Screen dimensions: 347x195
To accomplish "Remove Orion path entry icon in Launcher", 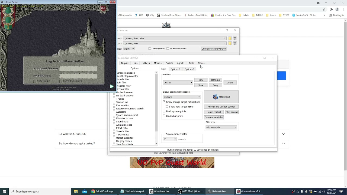I will pos(235,43).
